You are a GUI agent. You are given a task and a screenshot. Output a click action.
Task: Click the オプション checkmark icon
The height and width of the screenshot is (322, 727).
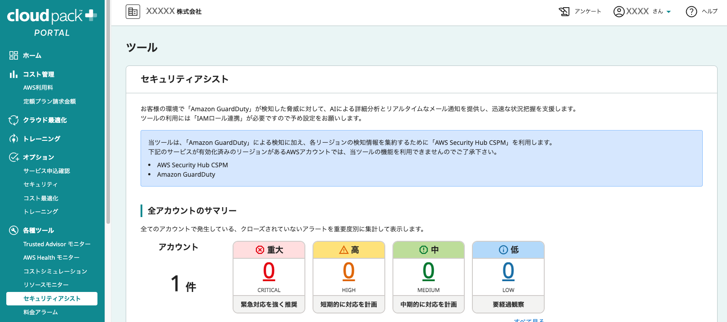click(x=13, y=157)
